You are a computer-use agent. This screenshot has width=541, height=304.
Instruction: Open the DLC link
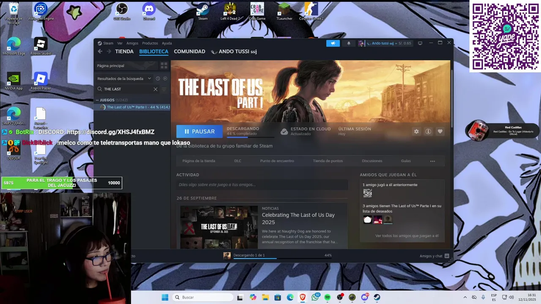pyautogui.click(x=238, y=161)
